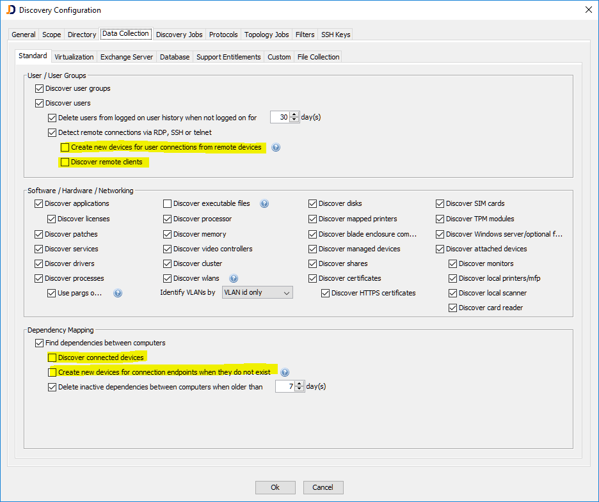Increase logged on user history days spinner
The height and width of the screenshot is (502, 599).
(x=294, y=114)
